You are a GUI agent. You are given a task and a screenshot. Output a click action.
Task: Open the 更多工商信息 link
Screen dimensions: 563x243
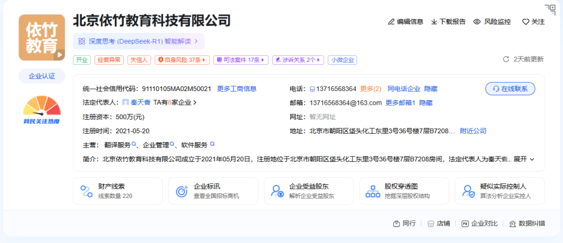click(237, 89)
